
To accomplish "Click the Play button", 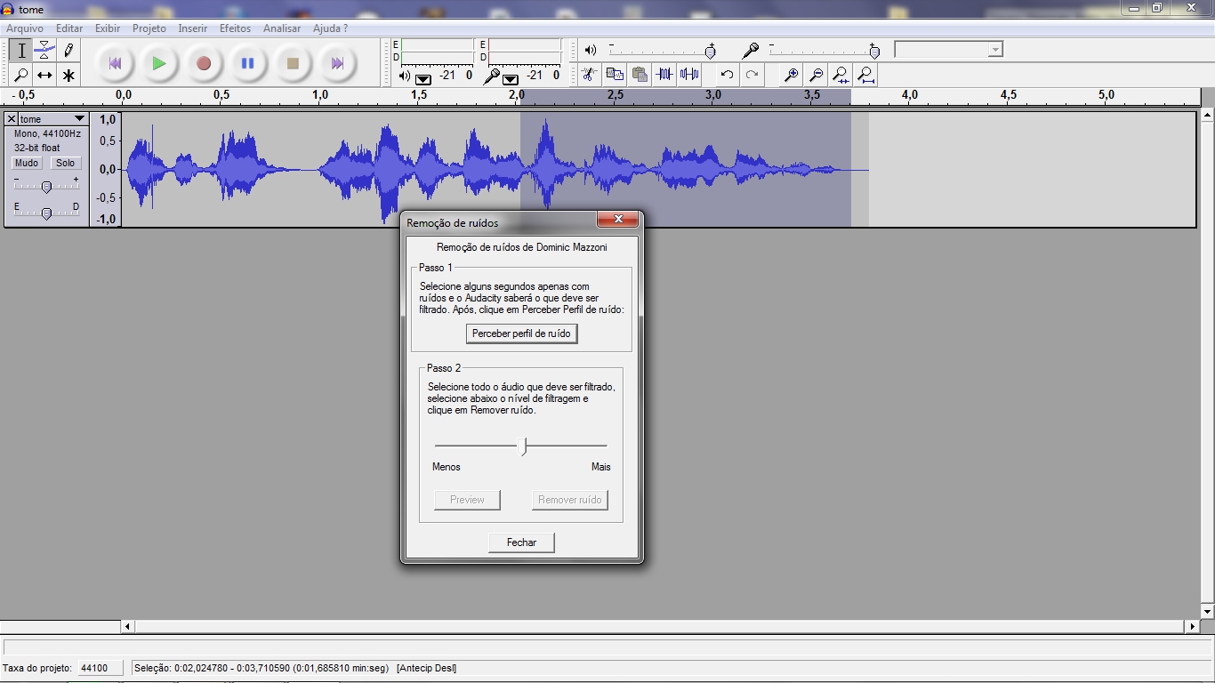I will pyautogui.click(x=159, y=63).
